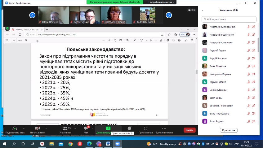This screenshot has height=148, width=263.
Task: Open the Настройки просмотра dropdown
Action: click(x=161, y=2)
